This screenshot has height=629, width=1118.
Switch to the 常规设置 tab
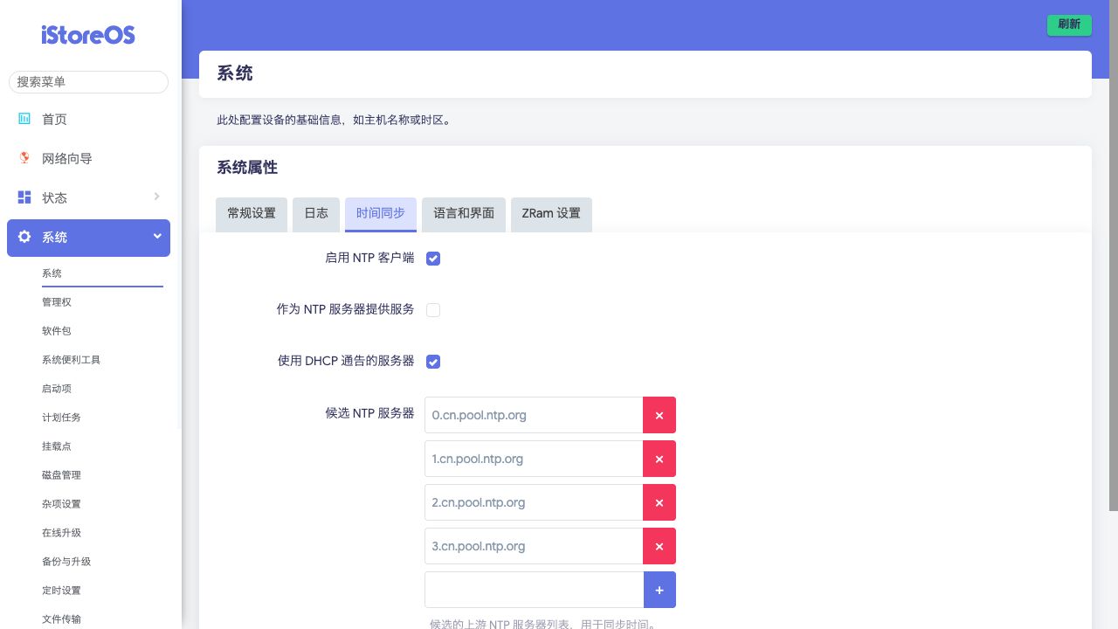click(x=252, y=213)
